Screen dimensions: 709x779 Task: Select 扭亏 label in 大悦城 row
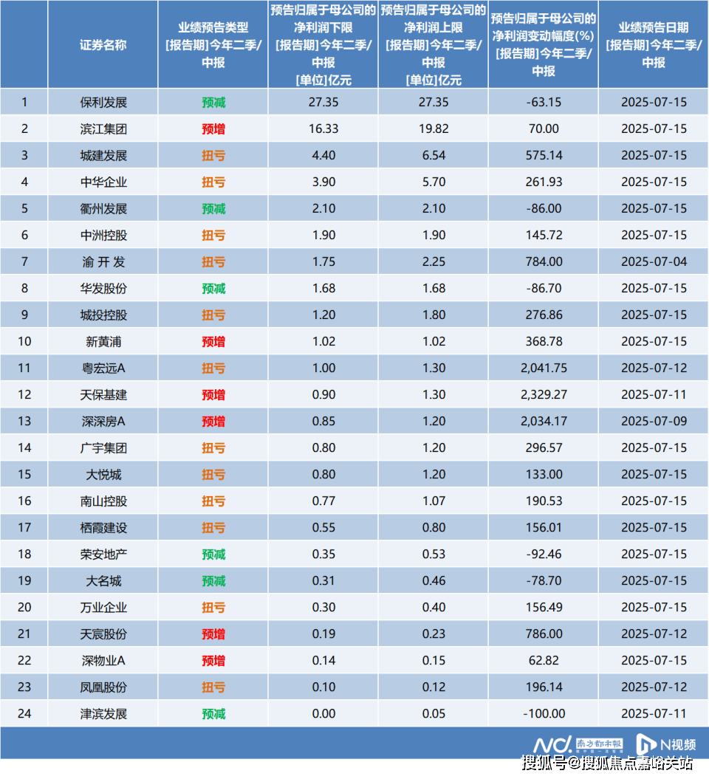click(213, 474)
